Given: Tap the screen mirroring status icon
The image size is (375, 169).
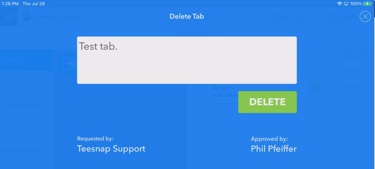Looking at the screenshot, I should point(346,4).
